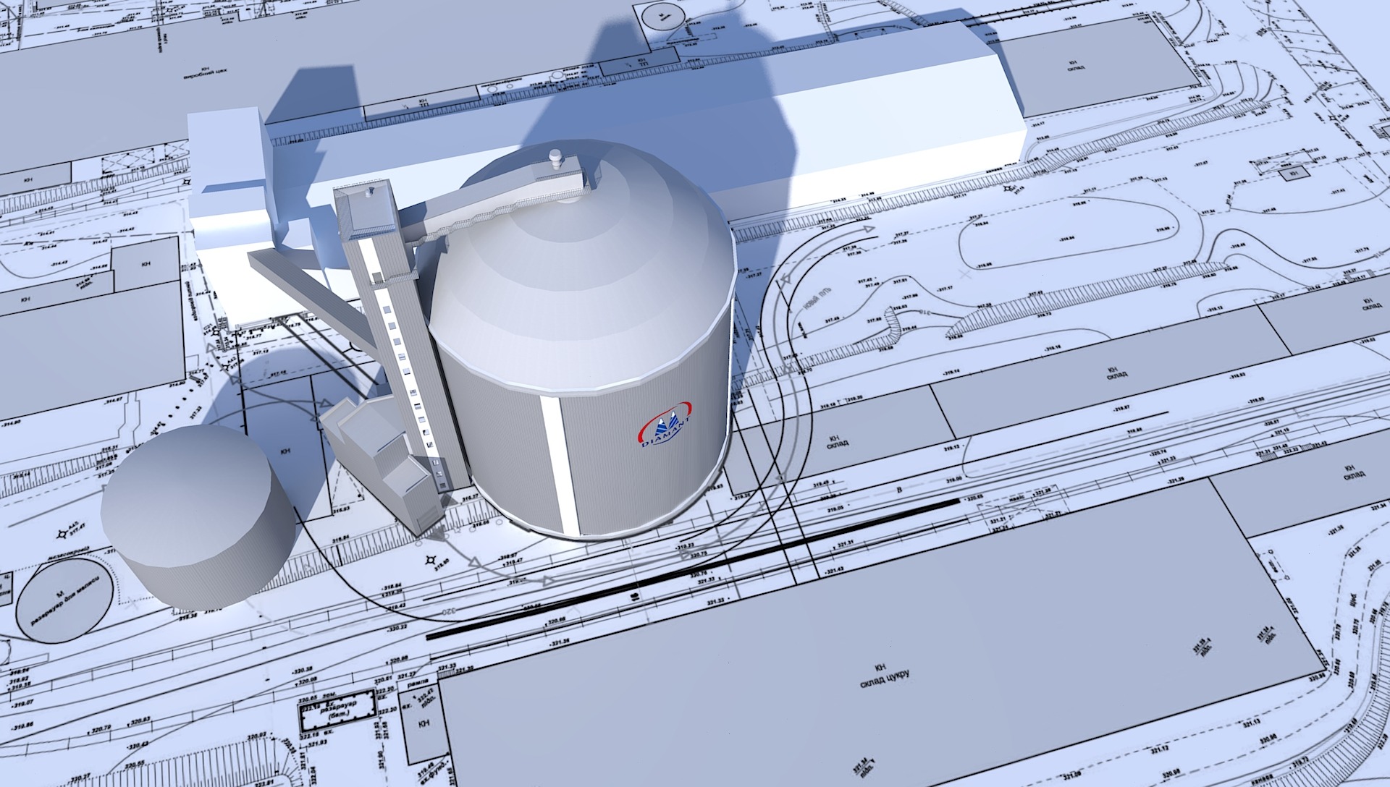Click the survey marker symbol below the elevator base
Screen dimensions: 1390x787
(x=431, y=561)
